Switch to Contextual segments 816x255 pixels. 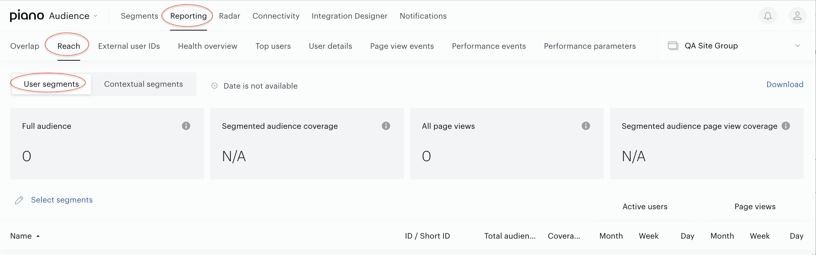(x=144, y=84)
